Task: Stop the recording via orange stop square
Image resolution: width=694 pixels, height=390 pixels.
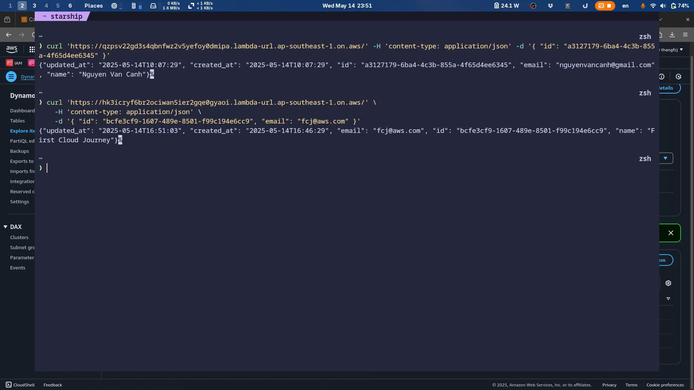Action: tap(609, 6)
